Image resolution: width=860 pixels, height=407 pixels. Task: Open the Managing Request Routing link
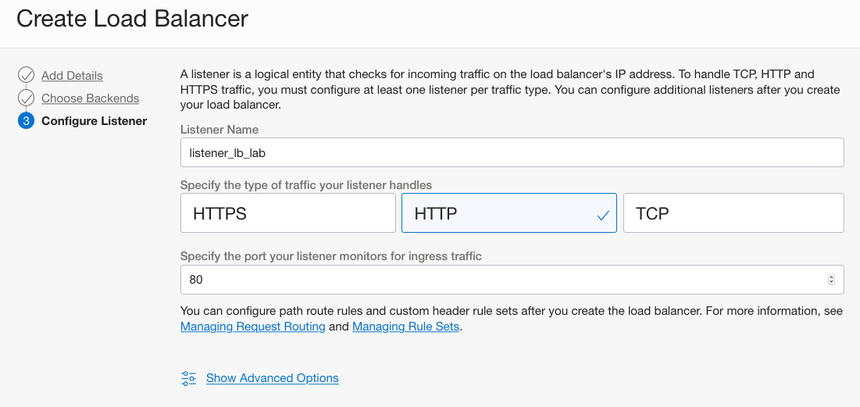(253, 327)
